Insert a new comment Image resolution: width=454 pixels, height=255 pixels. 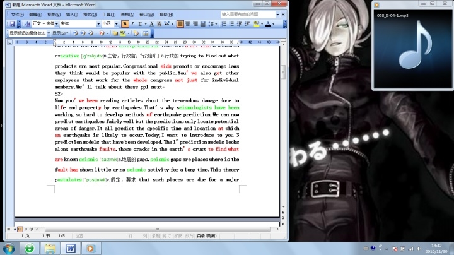(115, 33)
